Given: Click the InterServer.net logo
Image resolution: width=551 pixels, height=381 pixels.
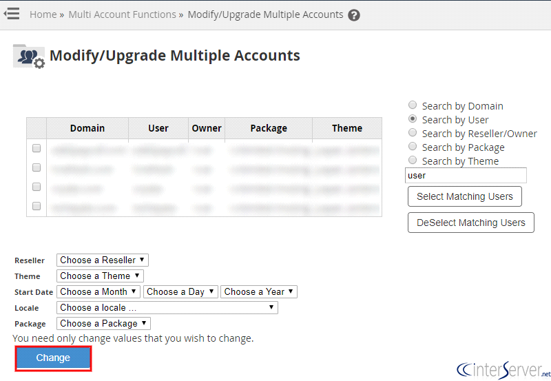Looking at the screenshot, I should click(503, 371).
